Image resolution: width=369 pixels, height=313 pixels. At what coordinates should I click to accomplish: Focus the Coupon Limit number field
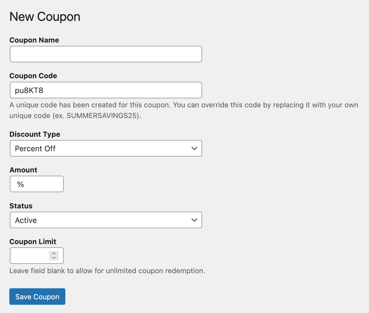(30, 256)
